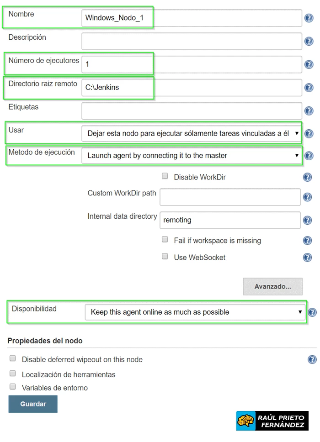The height and width of the screenshot is (442, 320).
Task: Click the Guardar button
Action: click(33, 404)
